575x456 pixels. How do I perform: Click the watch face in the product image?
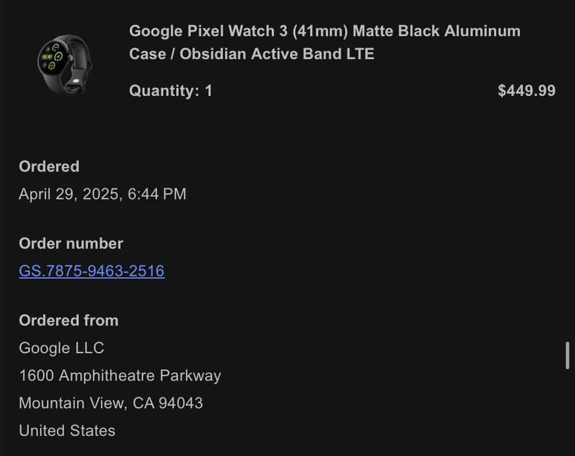[52, 58]
